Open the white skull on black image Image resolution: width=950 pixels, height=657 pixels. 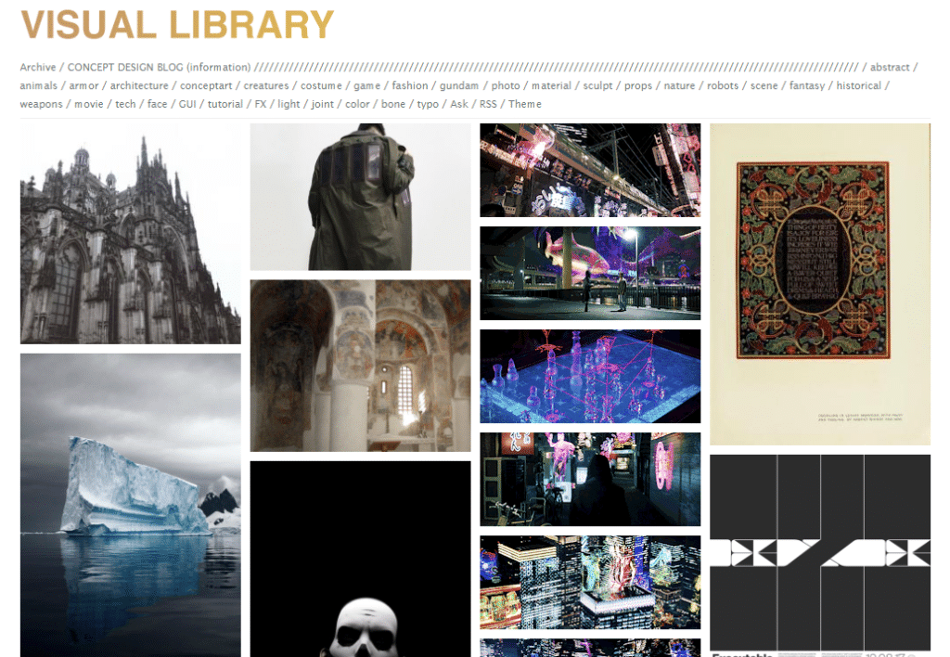point(361,559)
